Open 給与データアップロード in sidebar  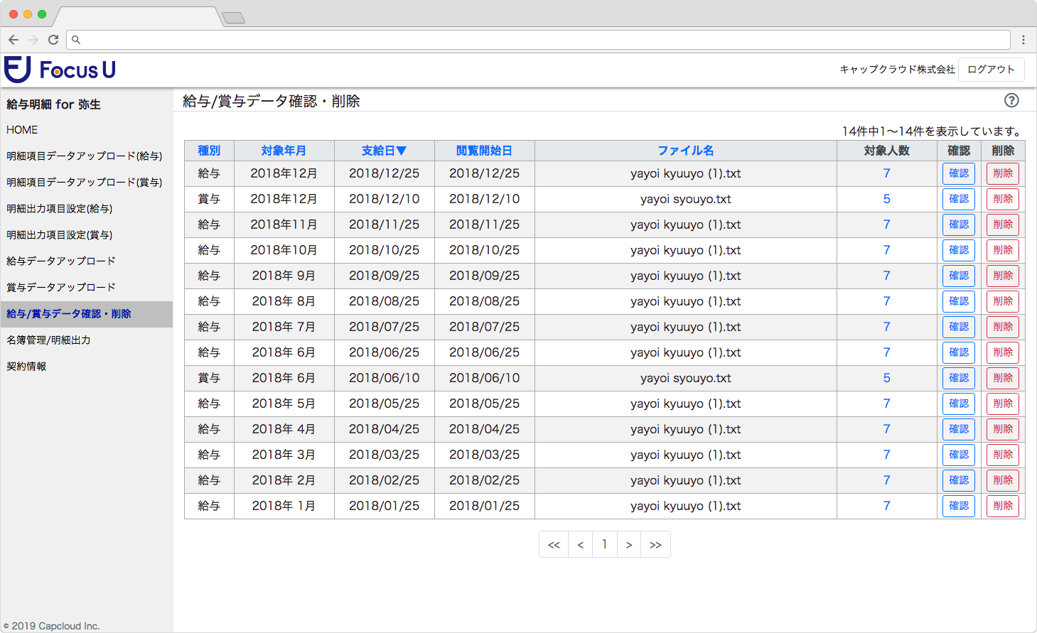coord(60,261)
